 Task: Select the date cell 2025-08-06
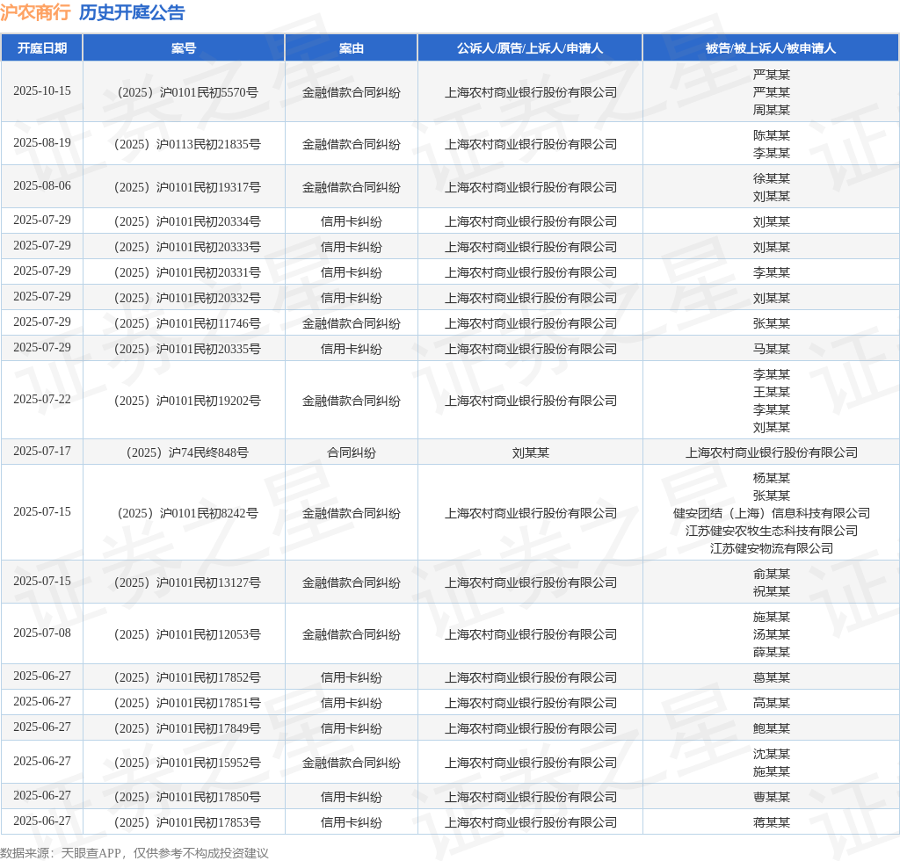tap(42, 186)
